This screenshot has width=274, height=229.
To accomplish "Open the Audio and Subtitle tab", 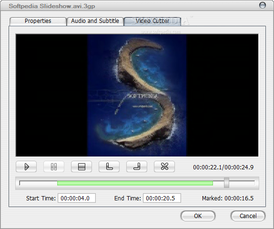I will (x=95, y=21).
